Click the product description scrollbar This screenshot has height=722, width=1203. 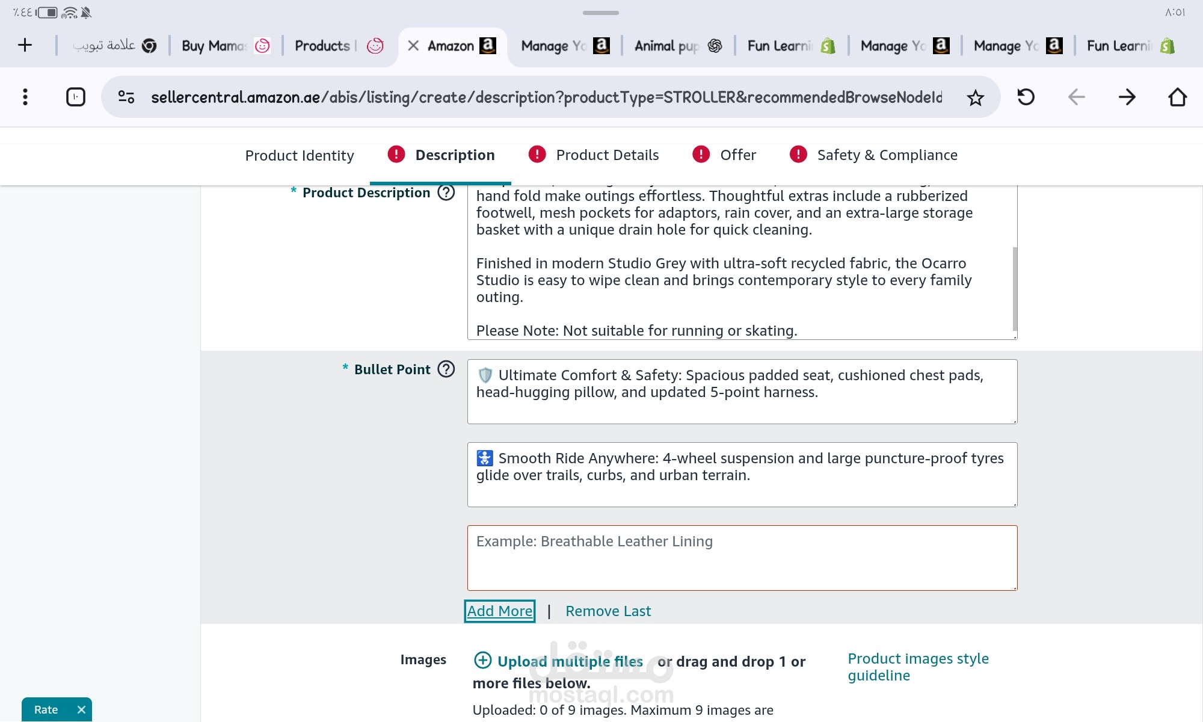(x=1015, y=289)
